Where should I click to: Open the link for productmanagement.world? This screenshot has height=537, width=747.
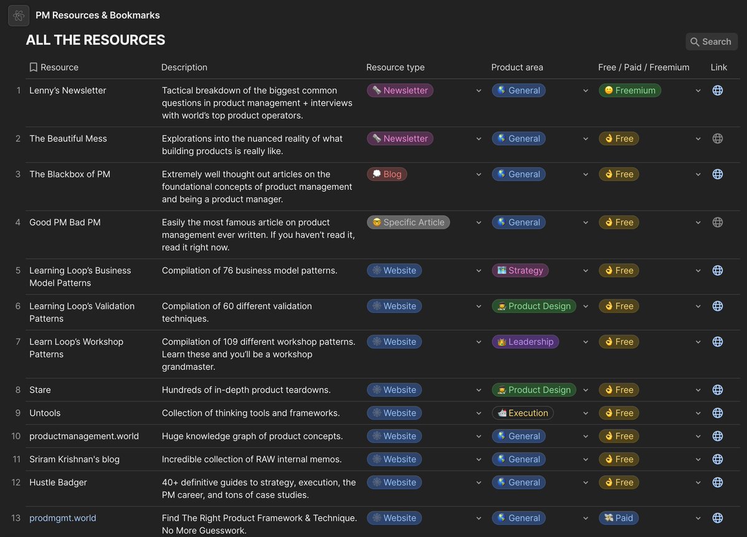click(x=717, y=436)
